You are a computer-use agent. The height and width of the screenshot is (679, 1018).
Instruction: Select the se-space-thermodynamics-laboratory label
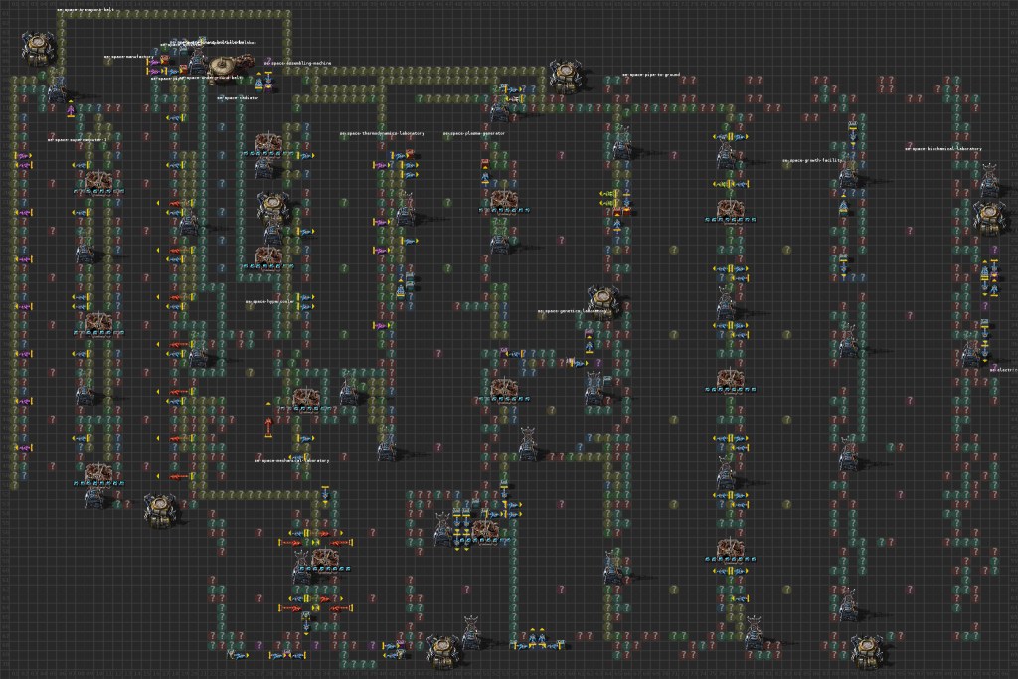point(382,134)
